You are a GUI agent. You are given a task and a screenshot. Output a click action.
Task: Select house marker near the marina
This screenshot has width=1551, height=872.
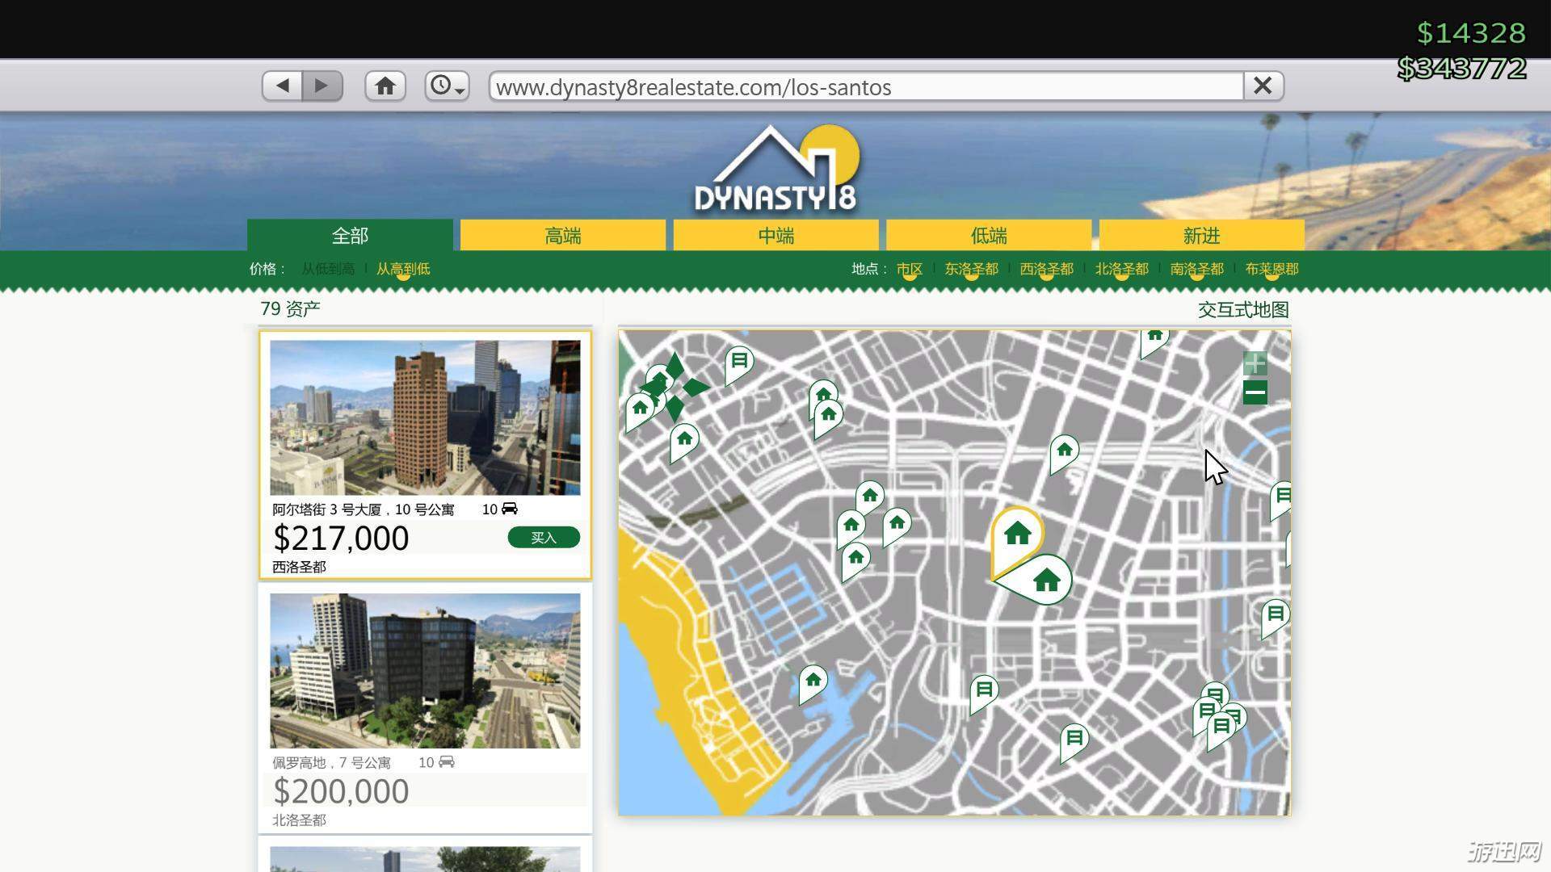click(x=812, y=682)
